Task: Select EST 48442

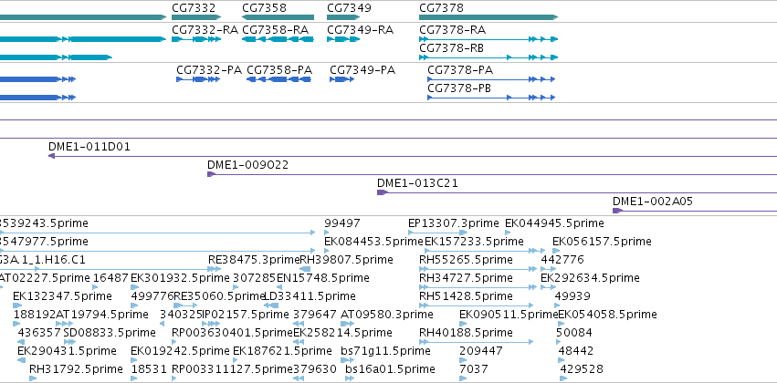Action: (576, 351)
